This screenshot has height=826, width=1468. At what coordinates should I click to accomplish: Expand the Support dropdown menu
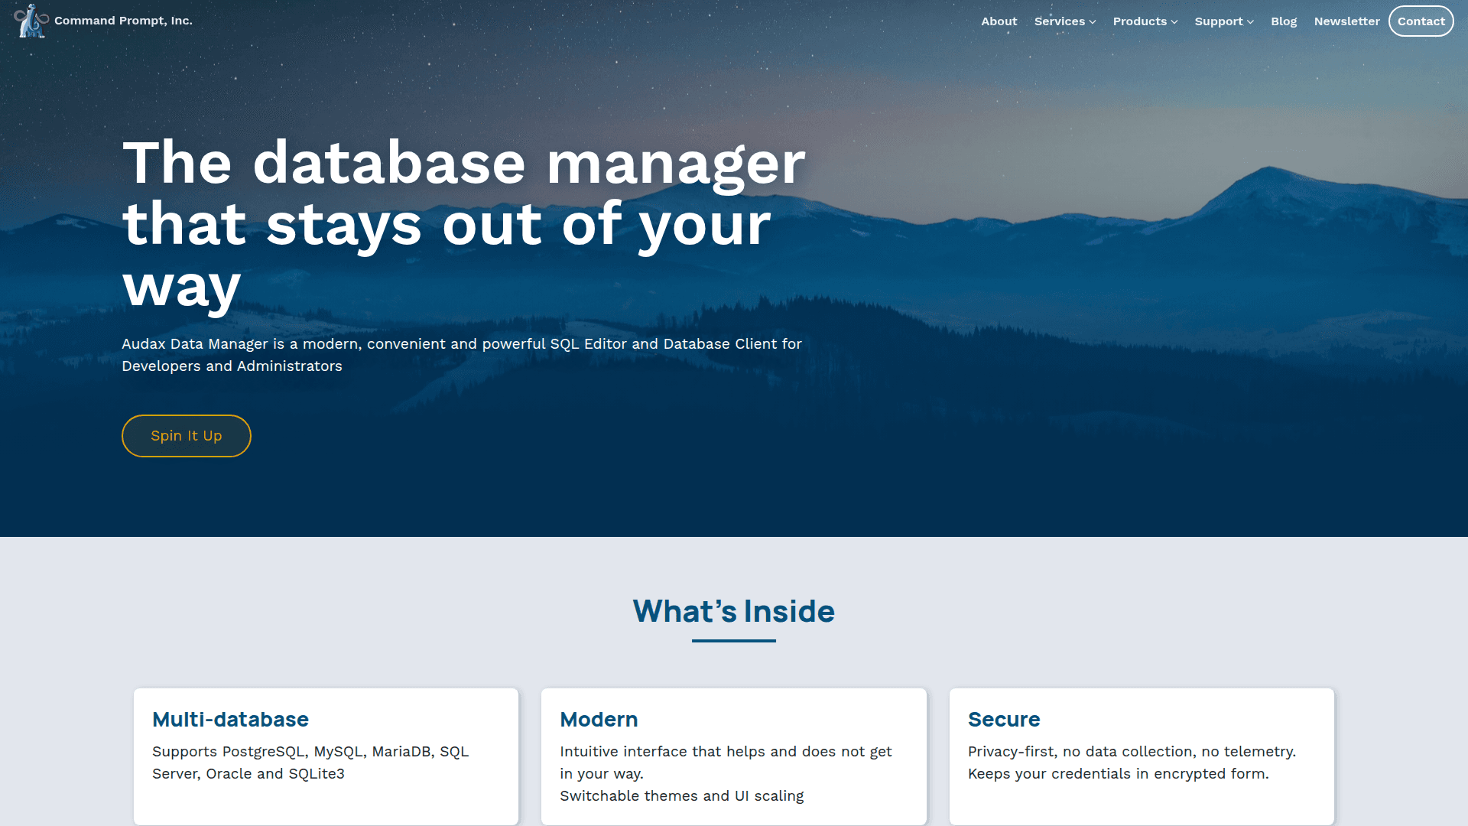(x=1224, y=21)
